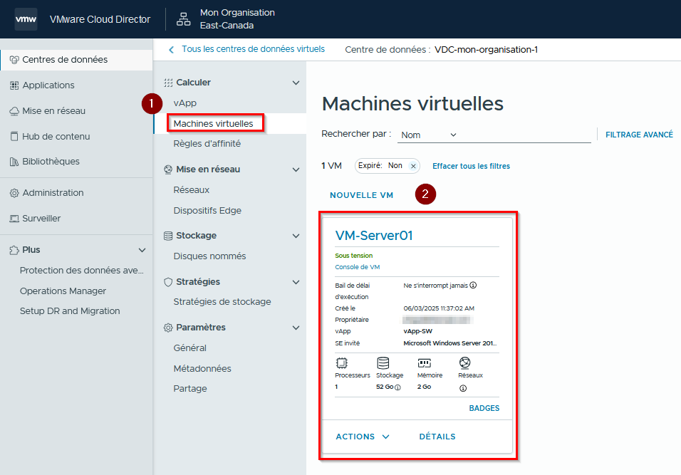This screenshot has width=681, height=475.
Task: Click info icon next to Ne s'interrompt jamais
Action: 474,286
